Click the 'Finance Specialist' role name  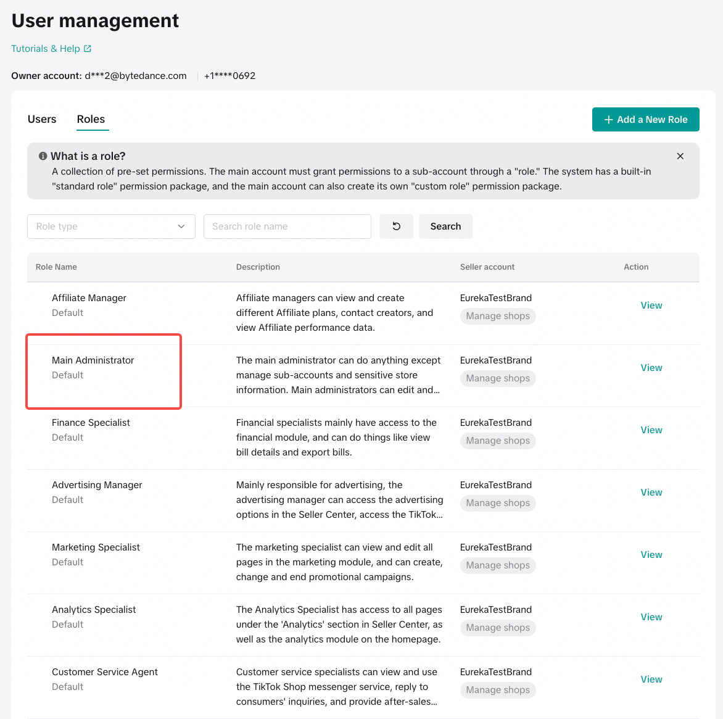tap(91, 423)
